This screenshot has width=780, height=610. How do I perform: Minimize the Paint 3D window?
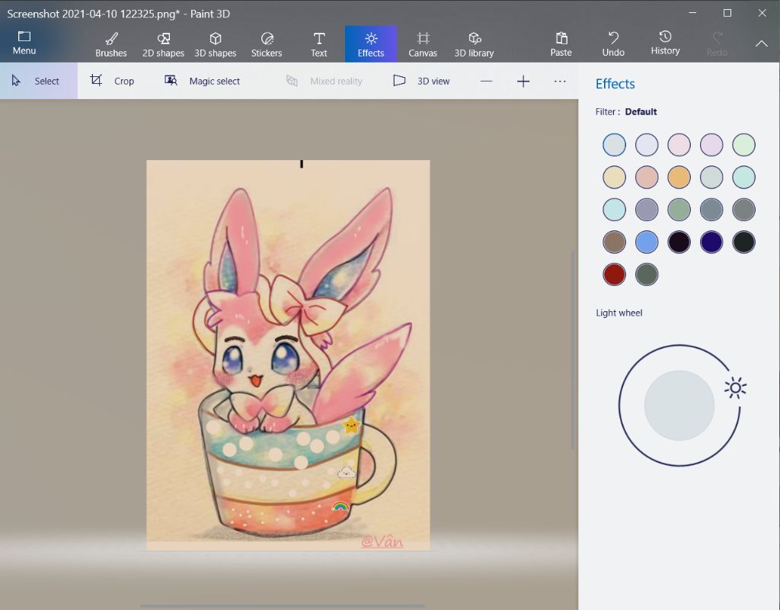(692, 13)
